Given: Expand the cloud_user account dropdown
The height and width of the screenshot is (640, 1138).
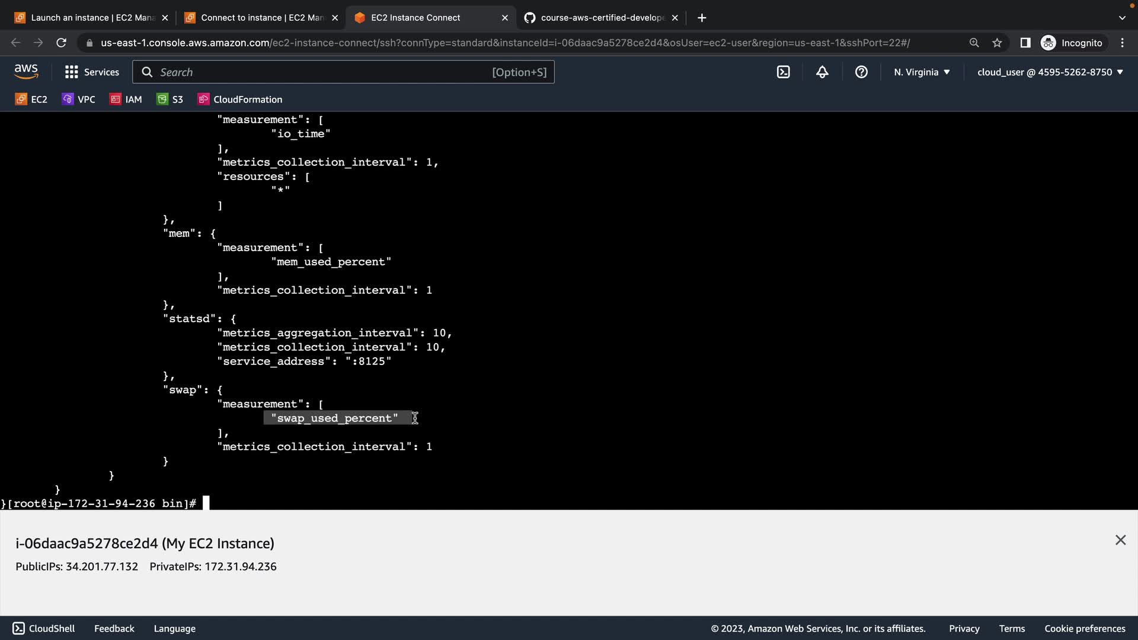Looking at the screenshot, I should (x=1050, y=72).
